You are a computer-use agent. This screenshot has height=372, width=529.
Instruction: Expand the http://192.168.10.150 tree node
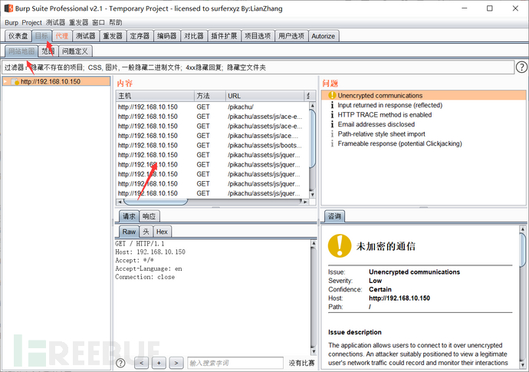pos(5,81)
